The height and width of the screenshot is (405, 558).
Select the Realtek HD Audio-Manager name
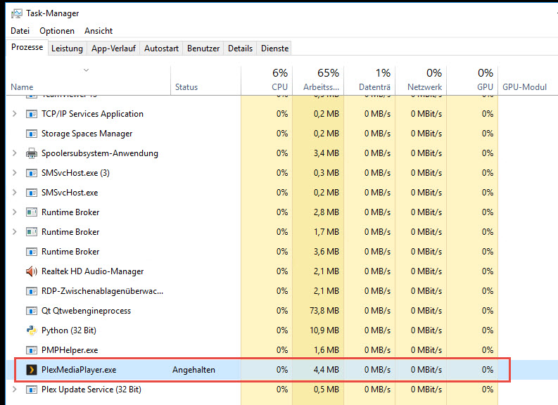[x=92, y=271]
